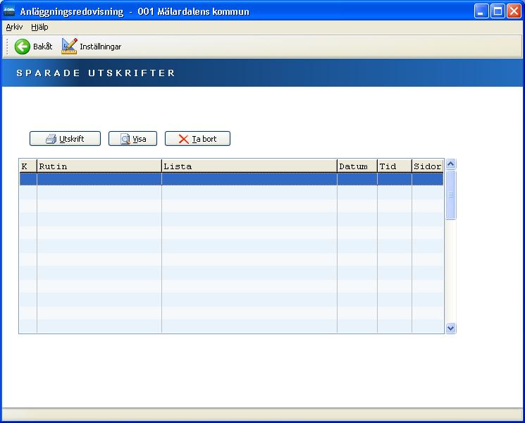
Task: Maximize the Anläggningsredovisning window
Action: click(x=498, y=11)
